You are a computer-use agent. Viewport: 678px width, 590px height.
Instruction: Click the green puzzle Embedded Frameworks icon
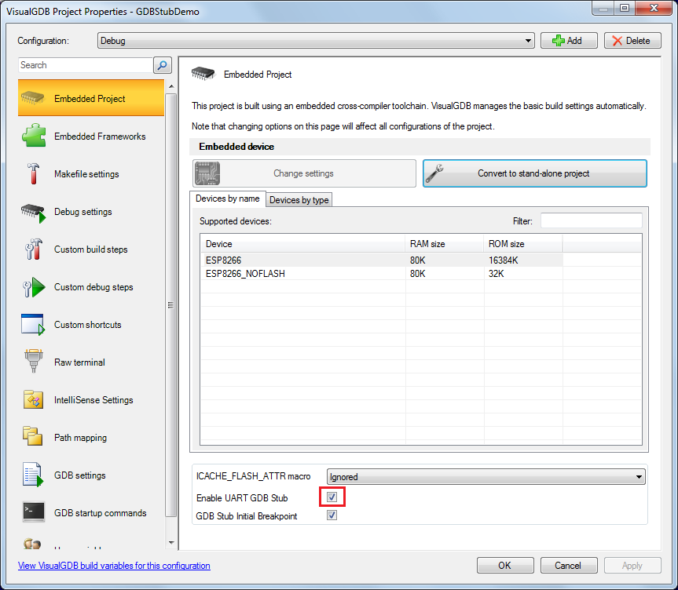(33, 136)
